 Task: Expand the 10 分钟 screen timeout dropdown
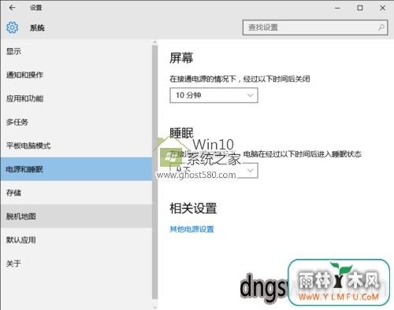click(x=214, y=95)
